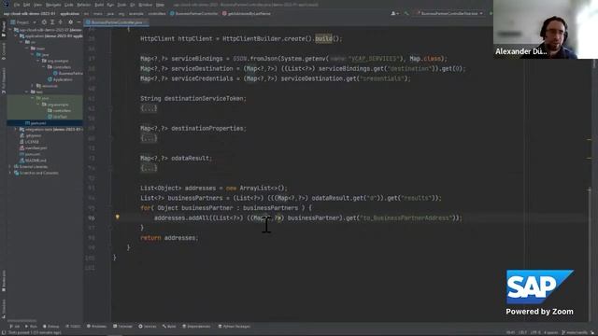The height and width of the screenshot is (336, 598).
Task: Click the BusinessPartnerController breadcrumb
Action: 193,13
